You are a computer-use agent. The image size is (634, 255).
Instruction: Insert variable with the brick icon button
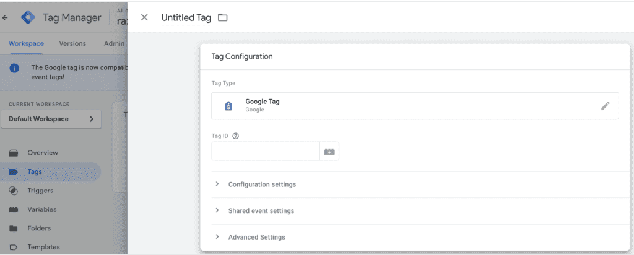329,151
